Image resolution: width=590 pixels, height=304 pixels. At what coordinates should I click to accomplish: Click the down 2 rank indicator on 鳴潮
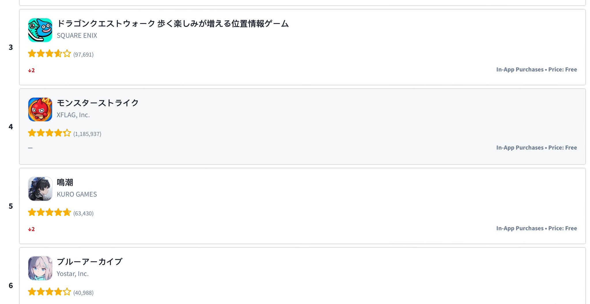click(x=31, y=229)
